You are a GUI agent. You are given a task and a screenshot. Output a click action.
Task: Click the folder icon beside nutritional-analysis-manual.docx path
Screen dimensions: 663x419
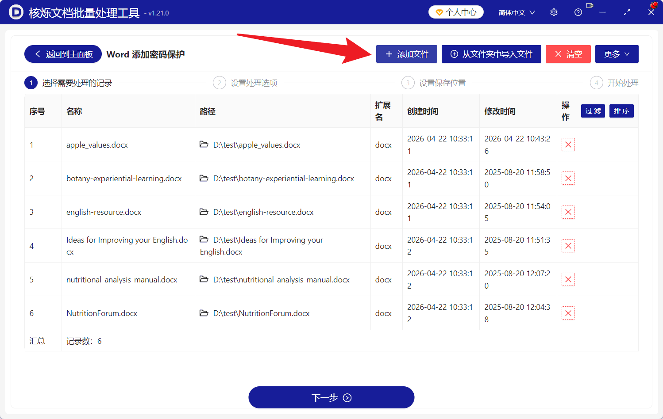[x=204, y=279]
